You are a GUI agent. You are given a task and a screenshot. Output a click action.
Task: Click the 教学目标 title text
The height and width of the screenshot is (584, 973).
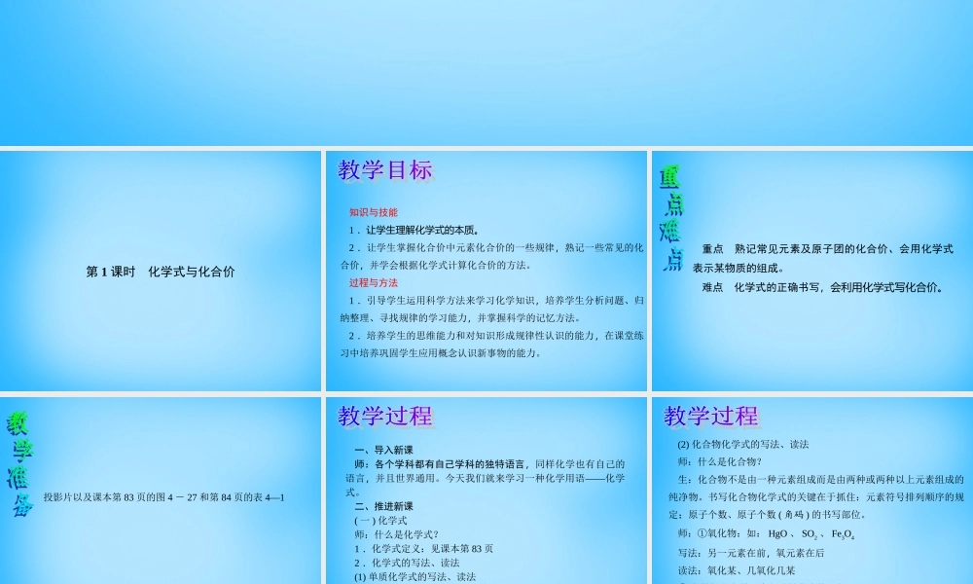[386, 170]
